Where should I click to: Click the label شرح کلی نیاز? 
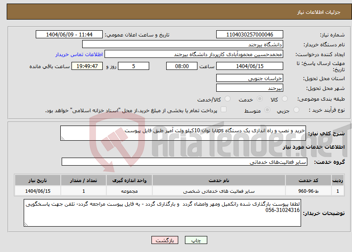pos(326,134)
